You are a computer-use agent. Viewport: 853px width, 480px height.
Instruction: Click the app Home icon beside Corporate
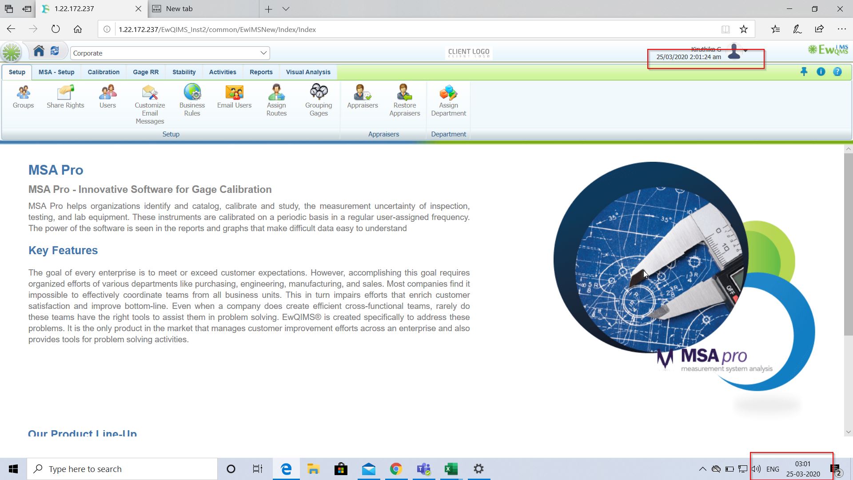39,51
